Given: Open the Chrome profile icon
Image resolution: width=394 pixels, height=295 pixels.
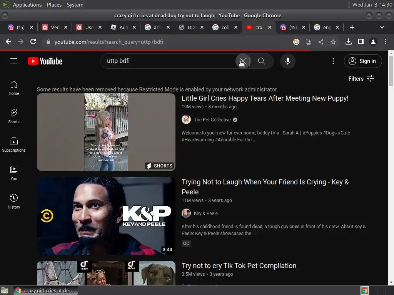Looking at the screenshot, I should pyautogui.click(x=373, y=42).
